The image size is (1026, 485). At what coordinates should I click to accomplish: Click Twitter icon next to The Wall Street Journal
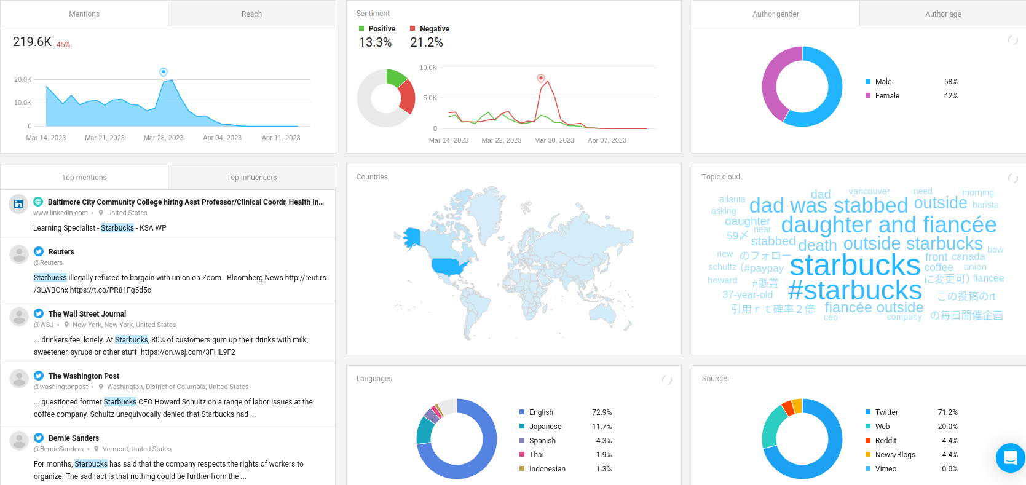click(x=39, y=313)
